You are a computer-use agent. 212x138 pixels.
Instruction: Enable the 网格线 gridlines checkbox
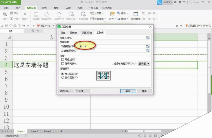pos(63,60)
